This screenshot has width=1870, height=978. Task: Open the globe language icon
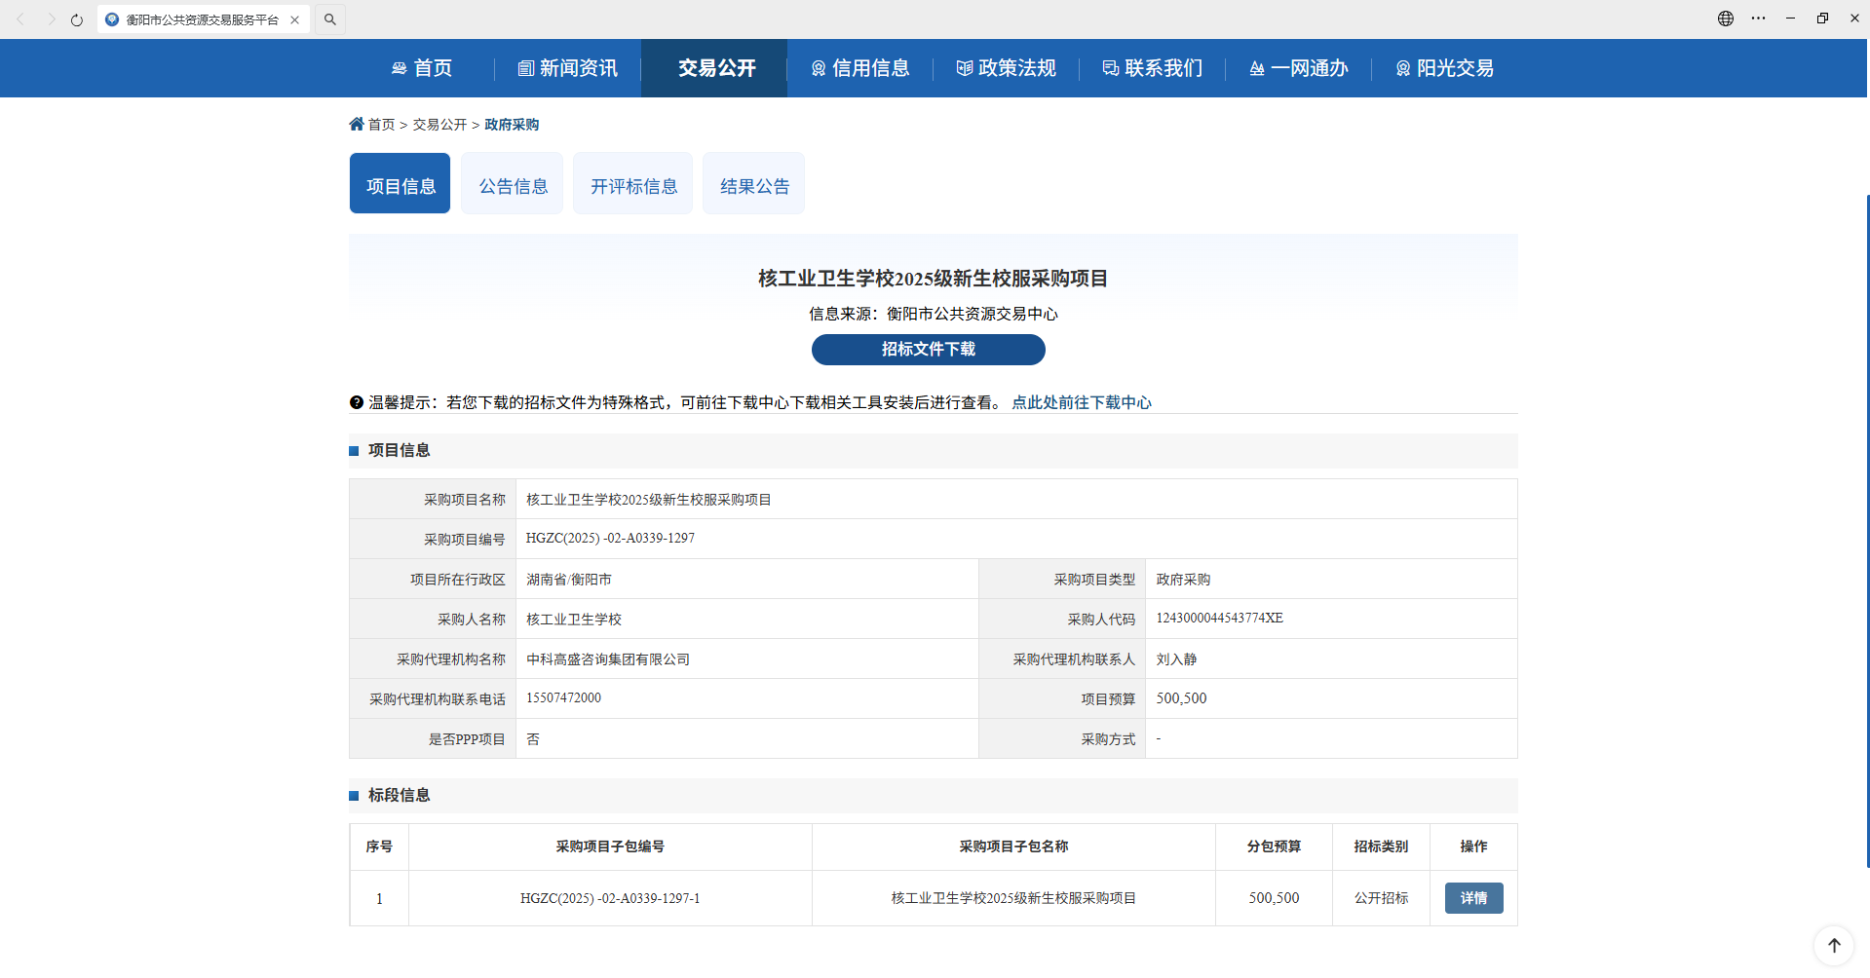click(x=1725, y=19)
